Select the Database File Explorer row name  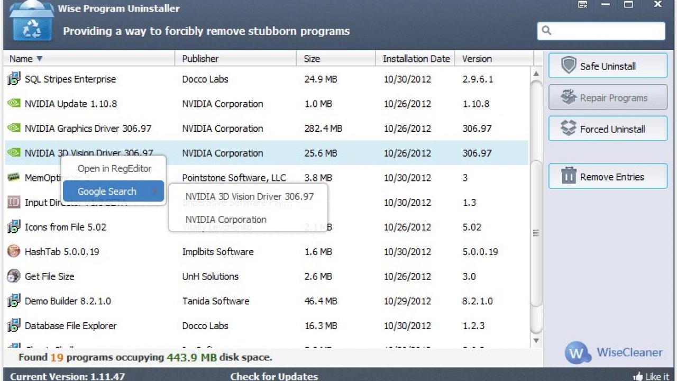click(70, 325)
